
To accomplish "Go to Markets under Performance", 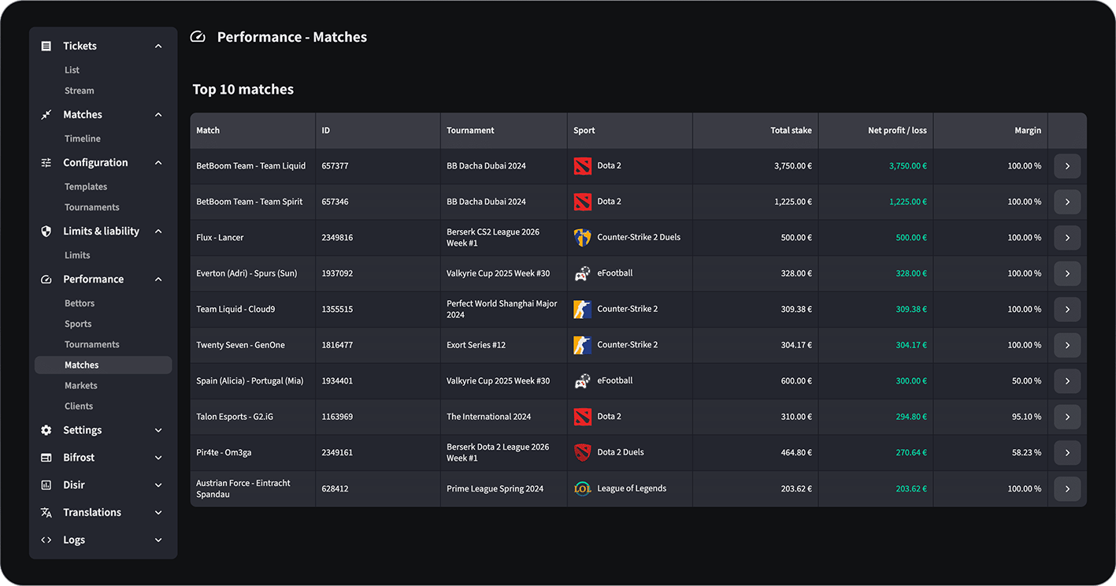I will coord(81,386).
